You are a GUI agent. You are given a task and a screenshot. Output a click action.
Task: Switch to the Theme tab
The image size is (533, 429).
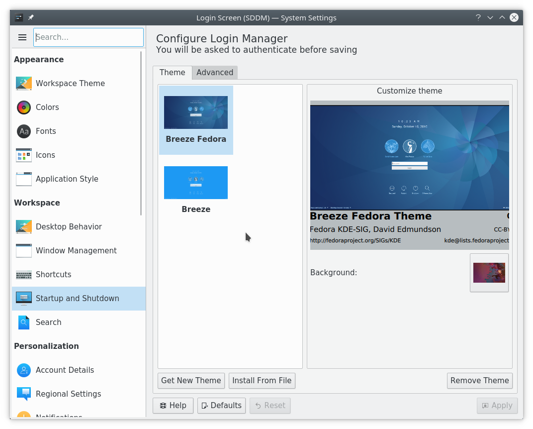point(173,73)
